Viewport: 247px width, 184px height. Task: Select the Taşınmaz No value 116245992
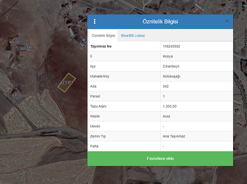tap(172, 46)
